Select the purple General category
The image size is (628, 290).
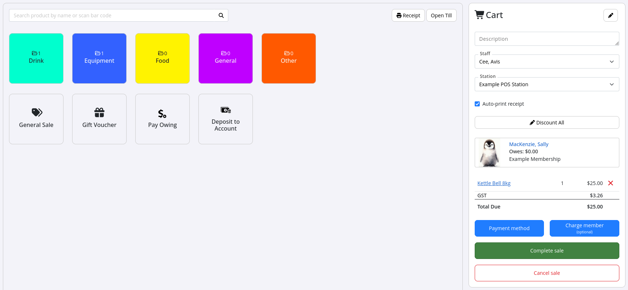pyautogui.click(x=225, y=58)
